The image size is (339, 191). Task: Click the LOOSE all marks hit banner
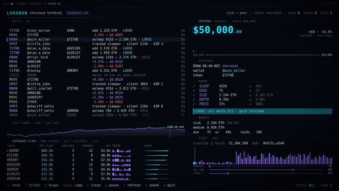tap(262, 111)
